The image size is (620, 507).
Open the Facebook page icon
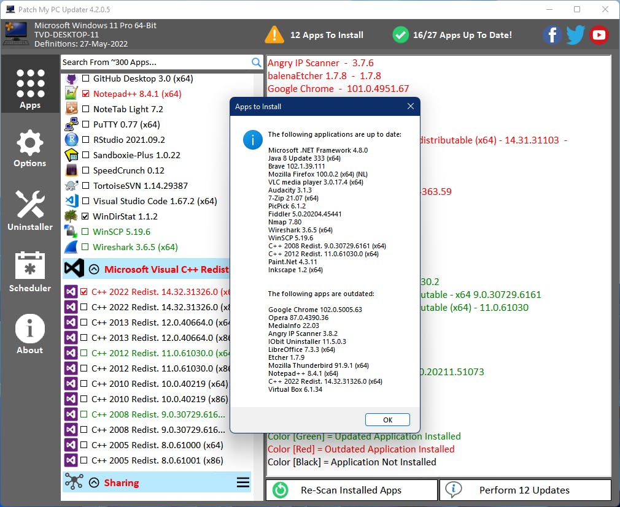552,35
